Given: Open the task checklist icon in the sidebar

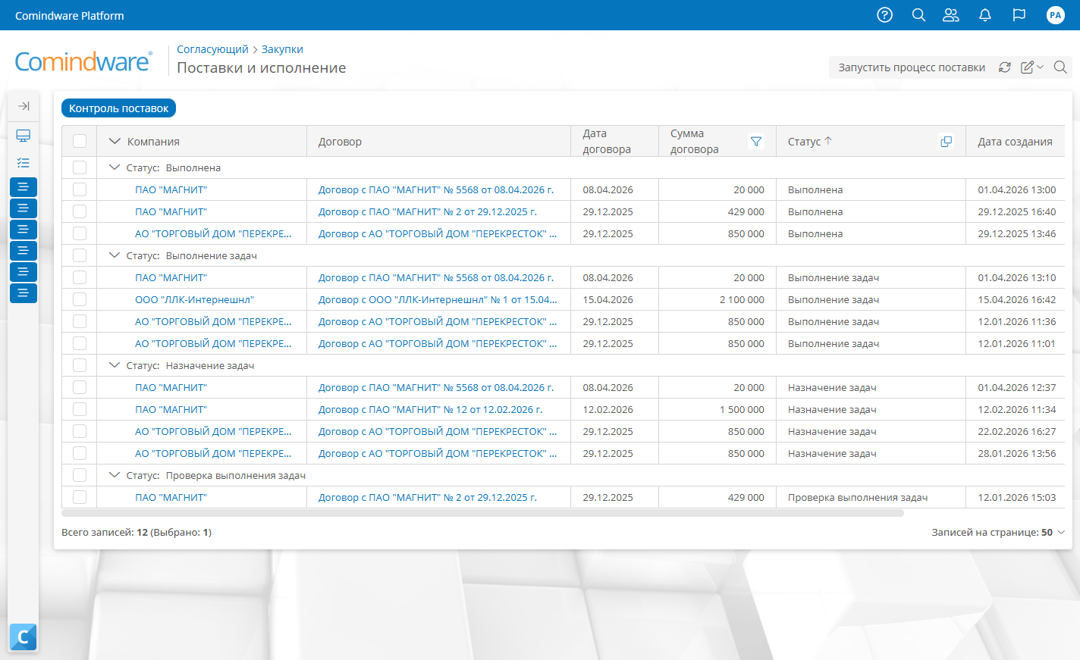Looking at the screenshot, I should 24,162.
